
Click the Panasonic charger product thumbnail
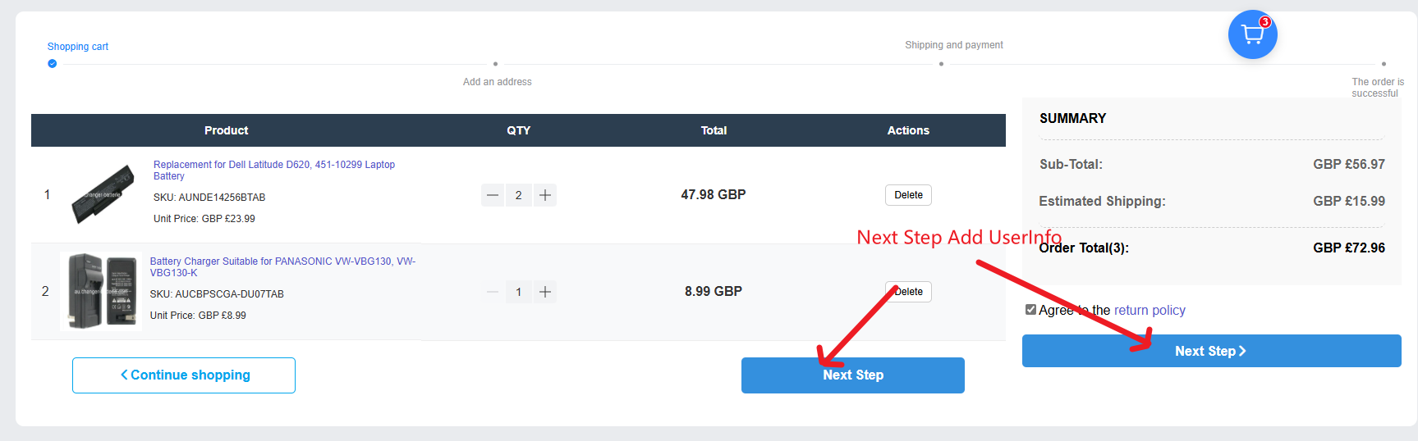tap(101, 291)
